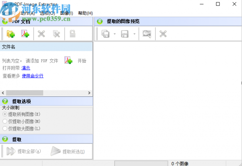Click the add folder icon in PDF toolbar

coord(10,34)
